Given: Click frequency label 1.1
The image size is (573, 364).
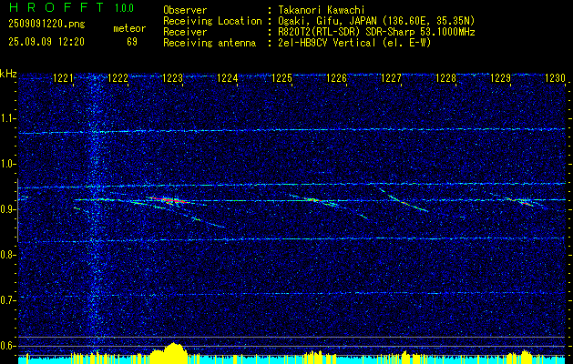Looking at the screenshot, I should pyautogui.click(x=8, y=118).
